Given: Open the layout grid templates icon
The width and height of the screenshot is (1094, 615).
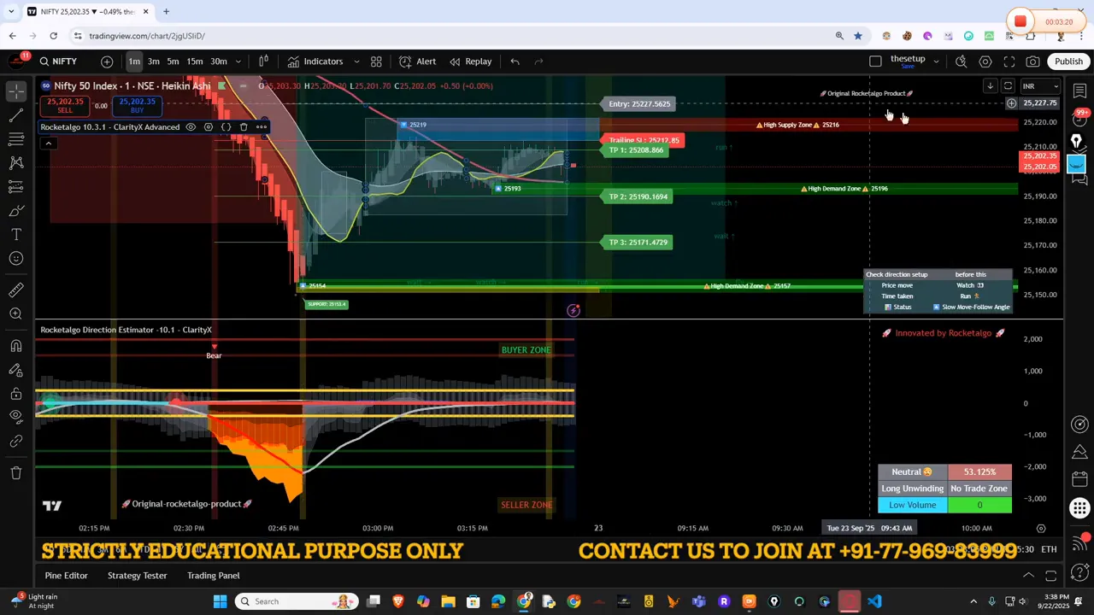Looking at the screenshot, I should point(377,61).
